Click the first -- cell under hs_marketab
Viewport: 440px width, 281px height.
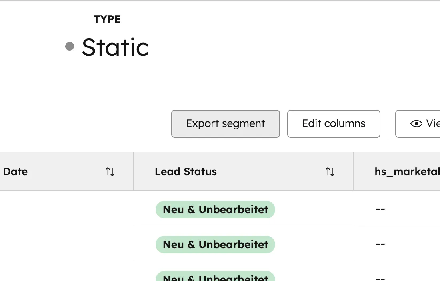coord(380,209)
